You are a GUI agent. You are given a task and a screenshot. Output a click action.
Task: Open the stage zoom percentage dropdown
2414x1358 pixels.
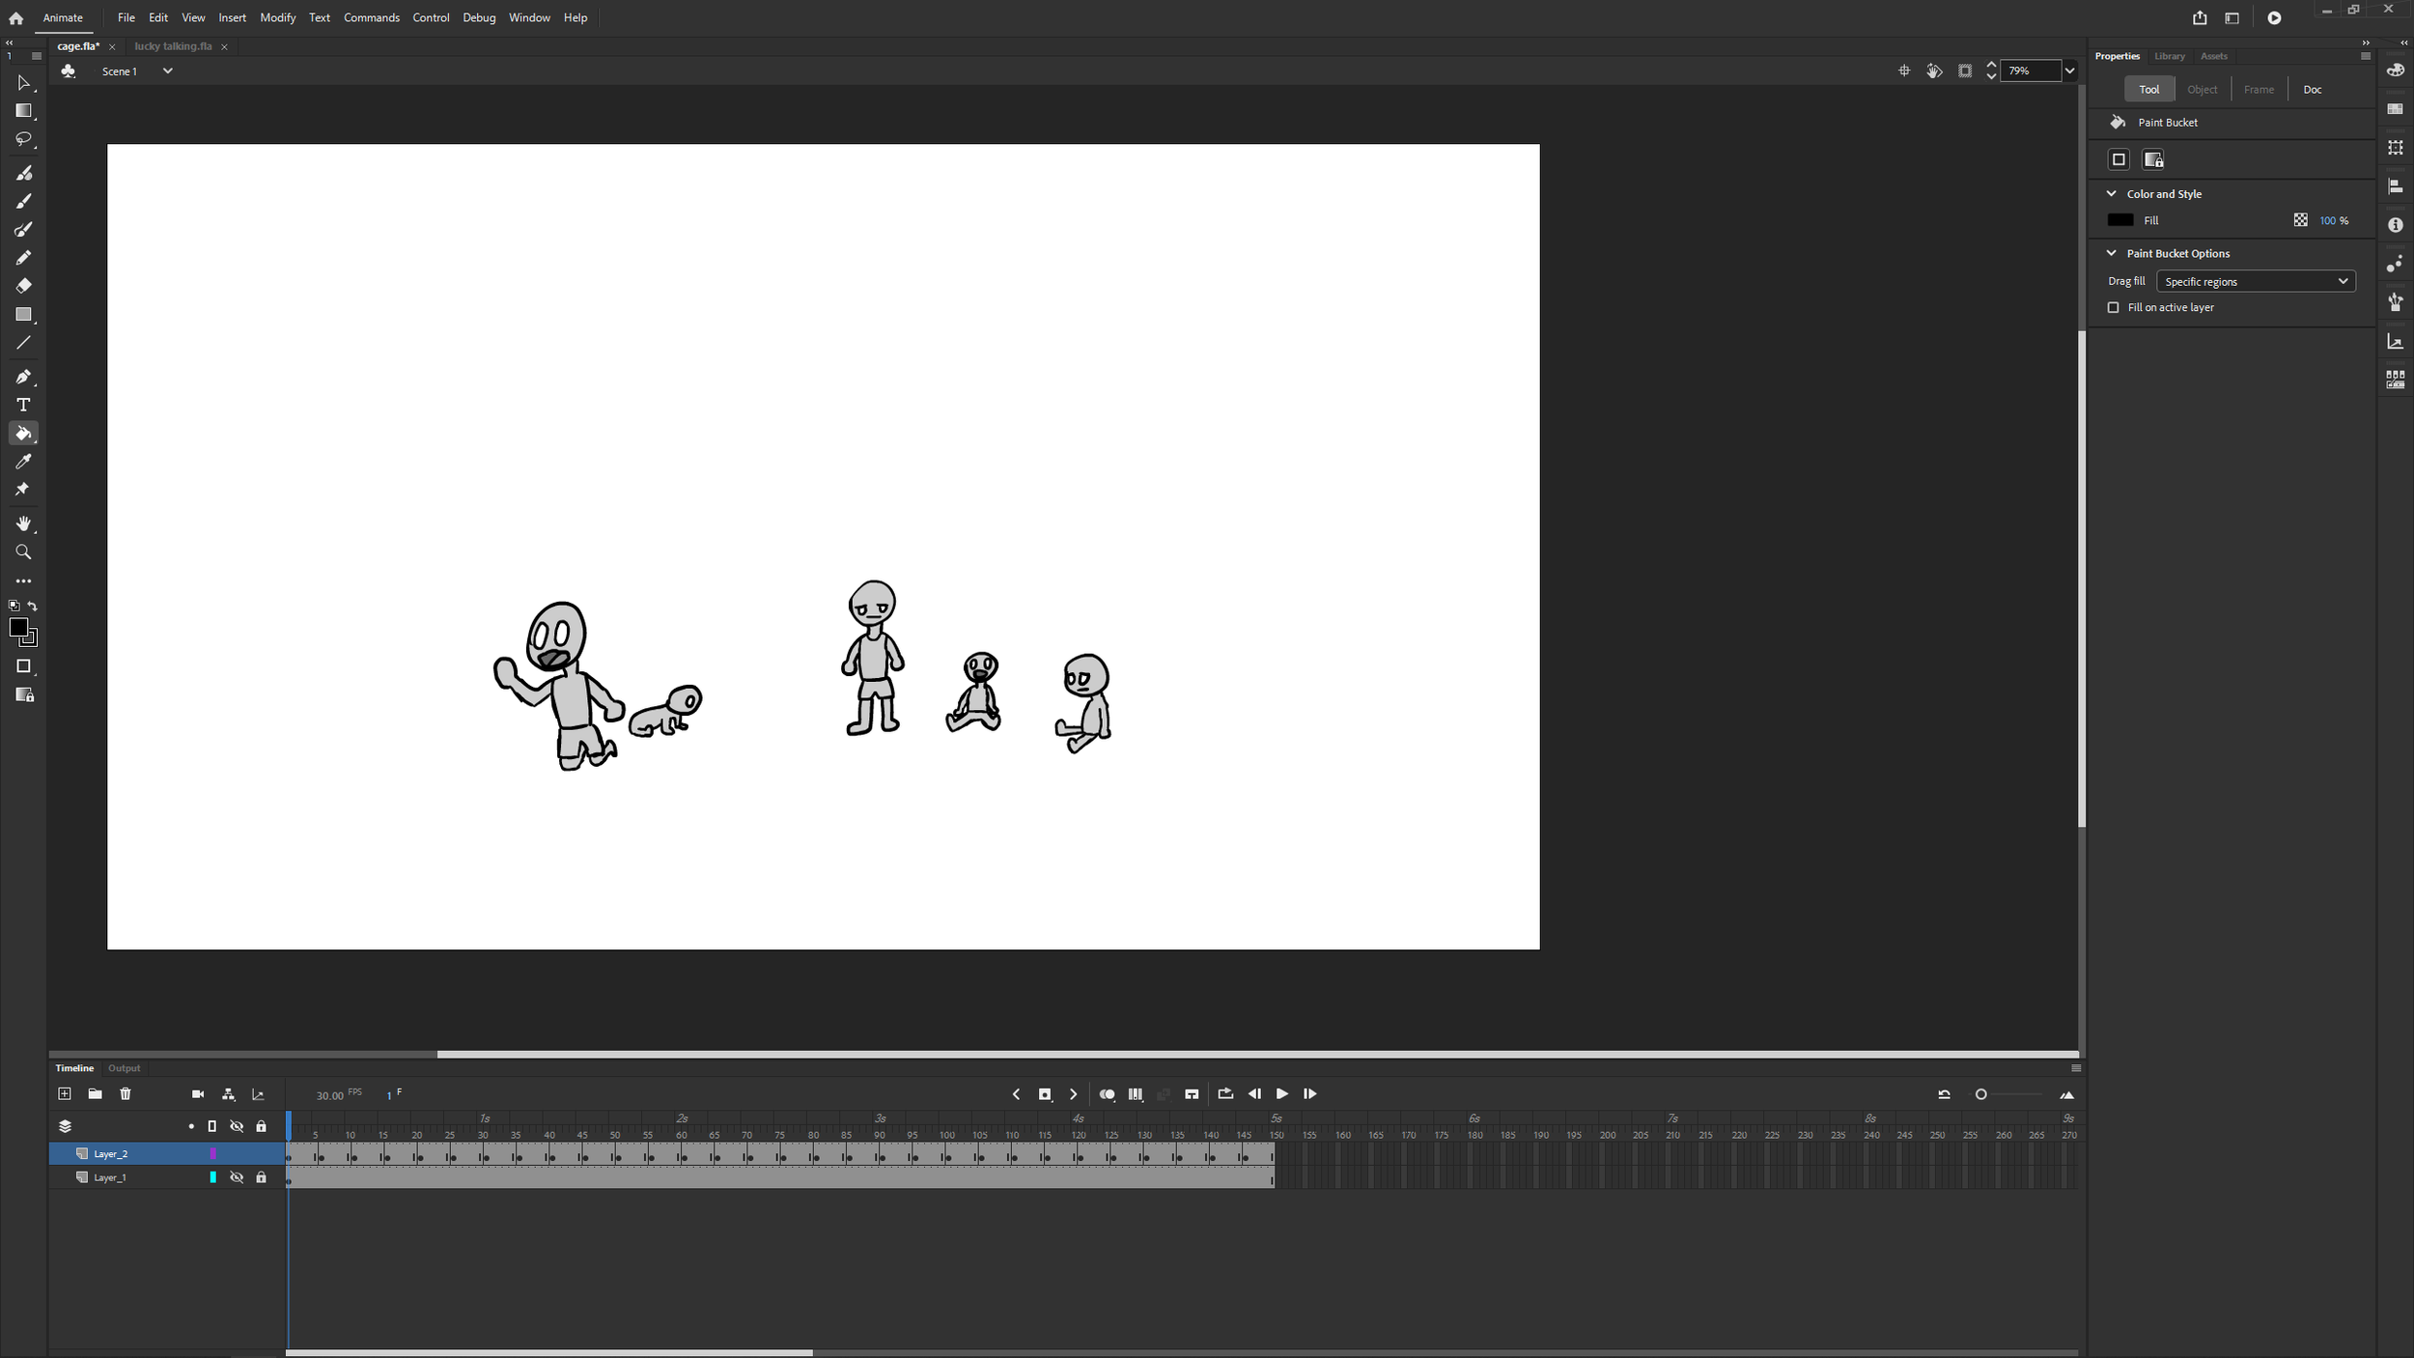pyautogui.click(x=2069, y=71)
